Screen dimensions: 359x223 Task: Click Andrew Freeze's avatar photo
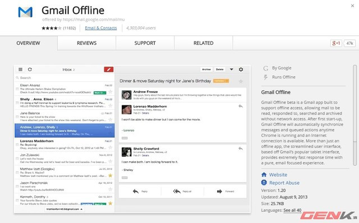point(126,95)
